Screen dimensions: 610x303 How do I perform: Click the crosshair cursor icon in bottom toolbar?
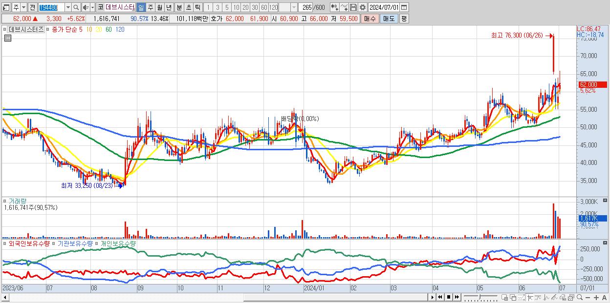(x=530, y=298)
